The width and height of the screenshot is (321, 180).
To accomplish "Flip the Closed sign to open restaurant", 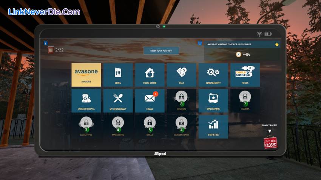I will [x=270, y=142].
